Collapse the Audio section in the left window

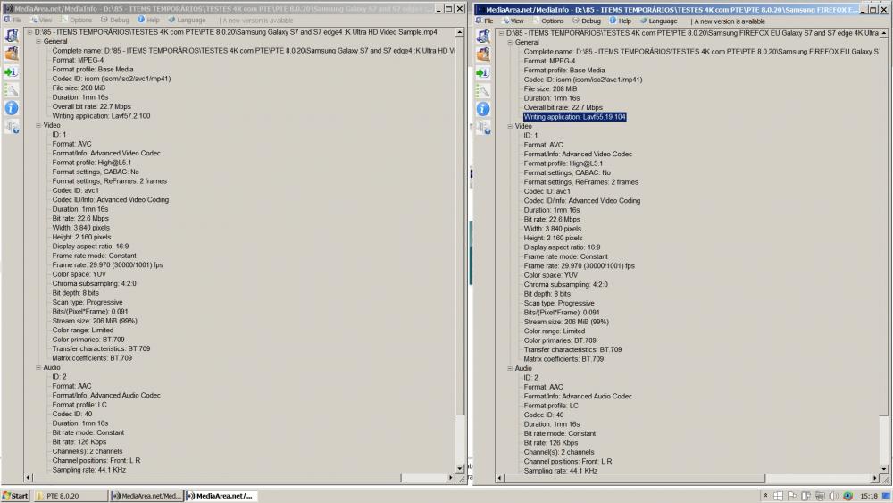point(38,367)
